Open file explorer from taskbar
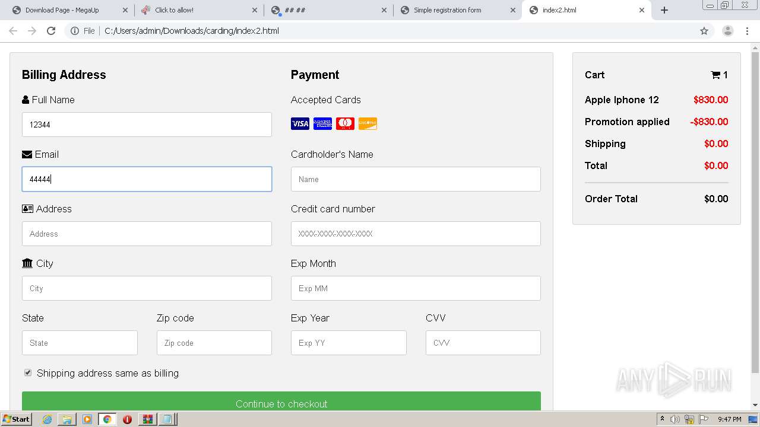 [x=67, y=419]
